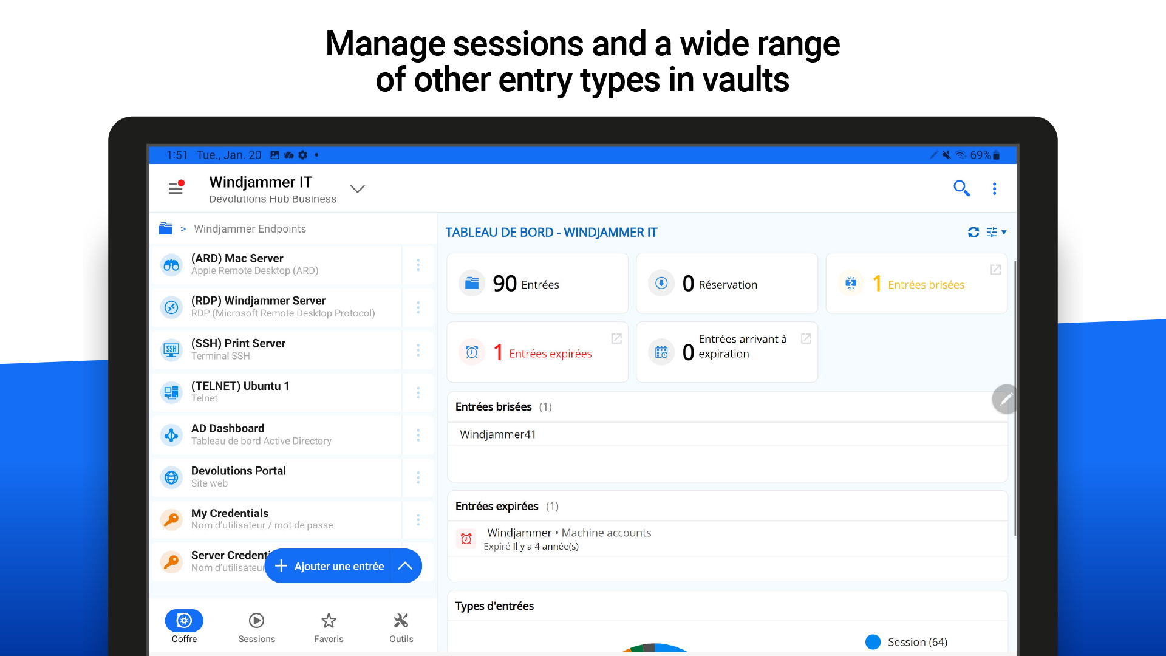1166x656 pixels.
Task: Open the 0 Réservation card
Action: pos(727,284)
